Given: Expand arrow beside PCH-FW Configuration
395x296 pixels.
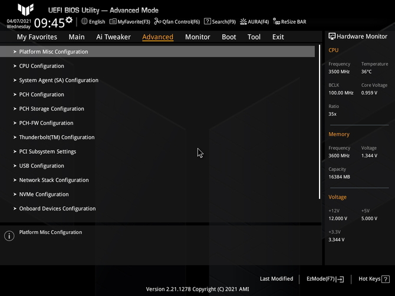Looking at the screenshot, I should (x=15, y=123).
